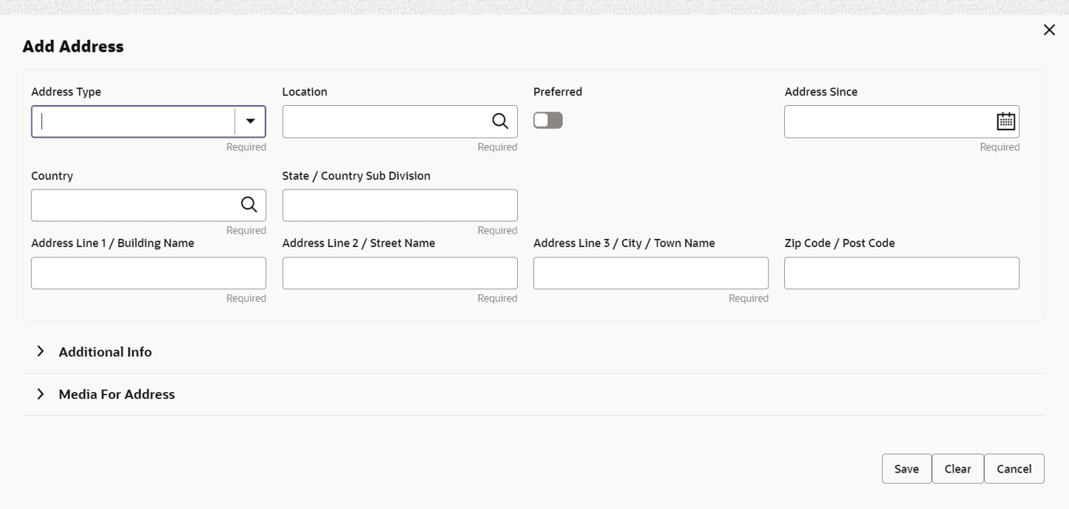
Task: Open the Location search lookup icon
Action: point(500,121)
